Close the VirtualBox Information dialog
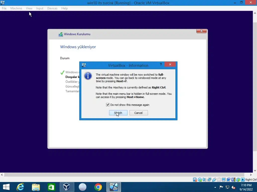 (170, 64)
